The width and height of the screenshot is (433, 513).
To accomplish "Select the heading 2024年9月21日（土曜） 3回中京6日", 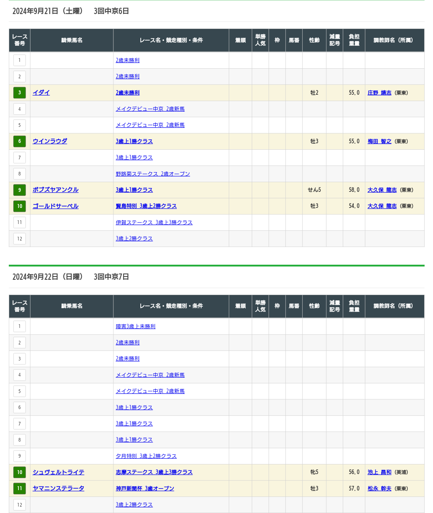I will (71, 11).
